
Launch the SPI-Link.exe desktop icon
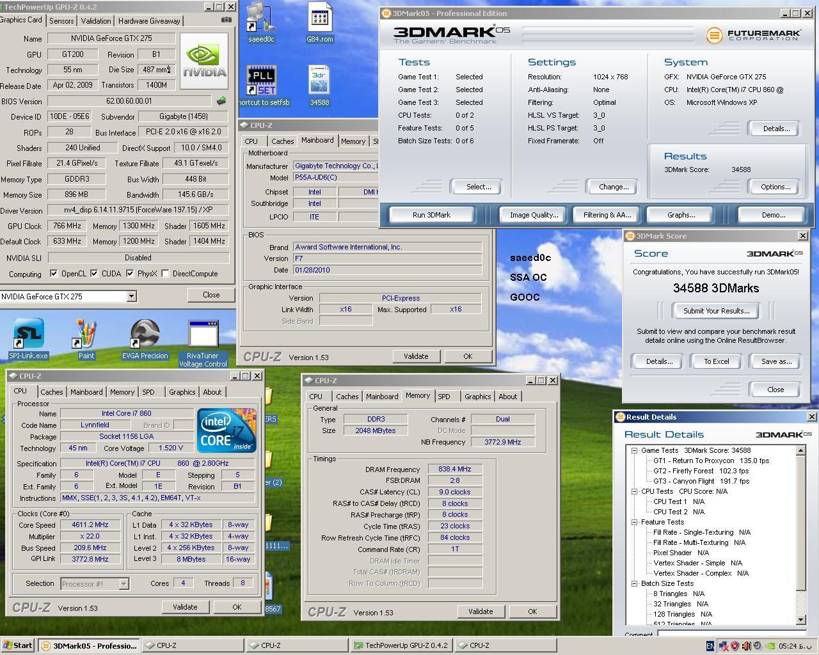(28, 339)
